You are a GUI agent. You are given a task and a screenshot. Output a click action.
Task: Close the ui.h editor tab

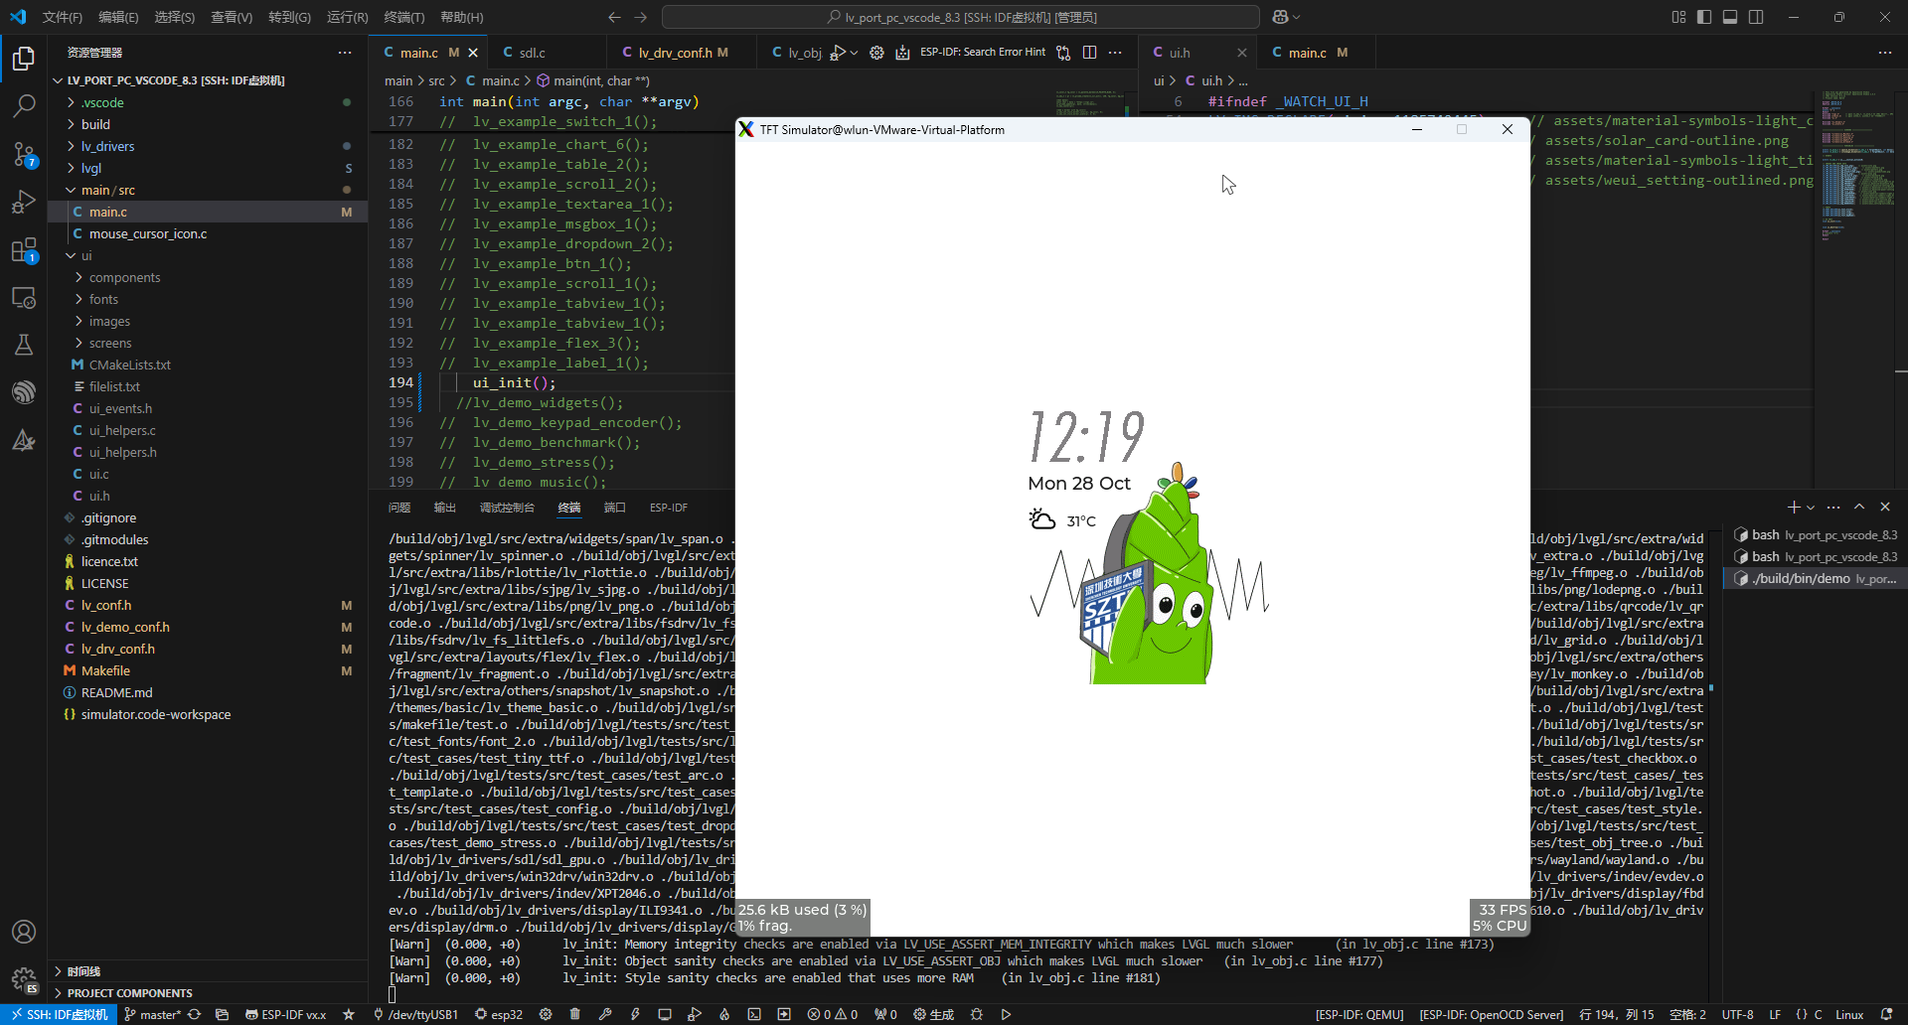pyautogui.click(x=1242, y=53)
